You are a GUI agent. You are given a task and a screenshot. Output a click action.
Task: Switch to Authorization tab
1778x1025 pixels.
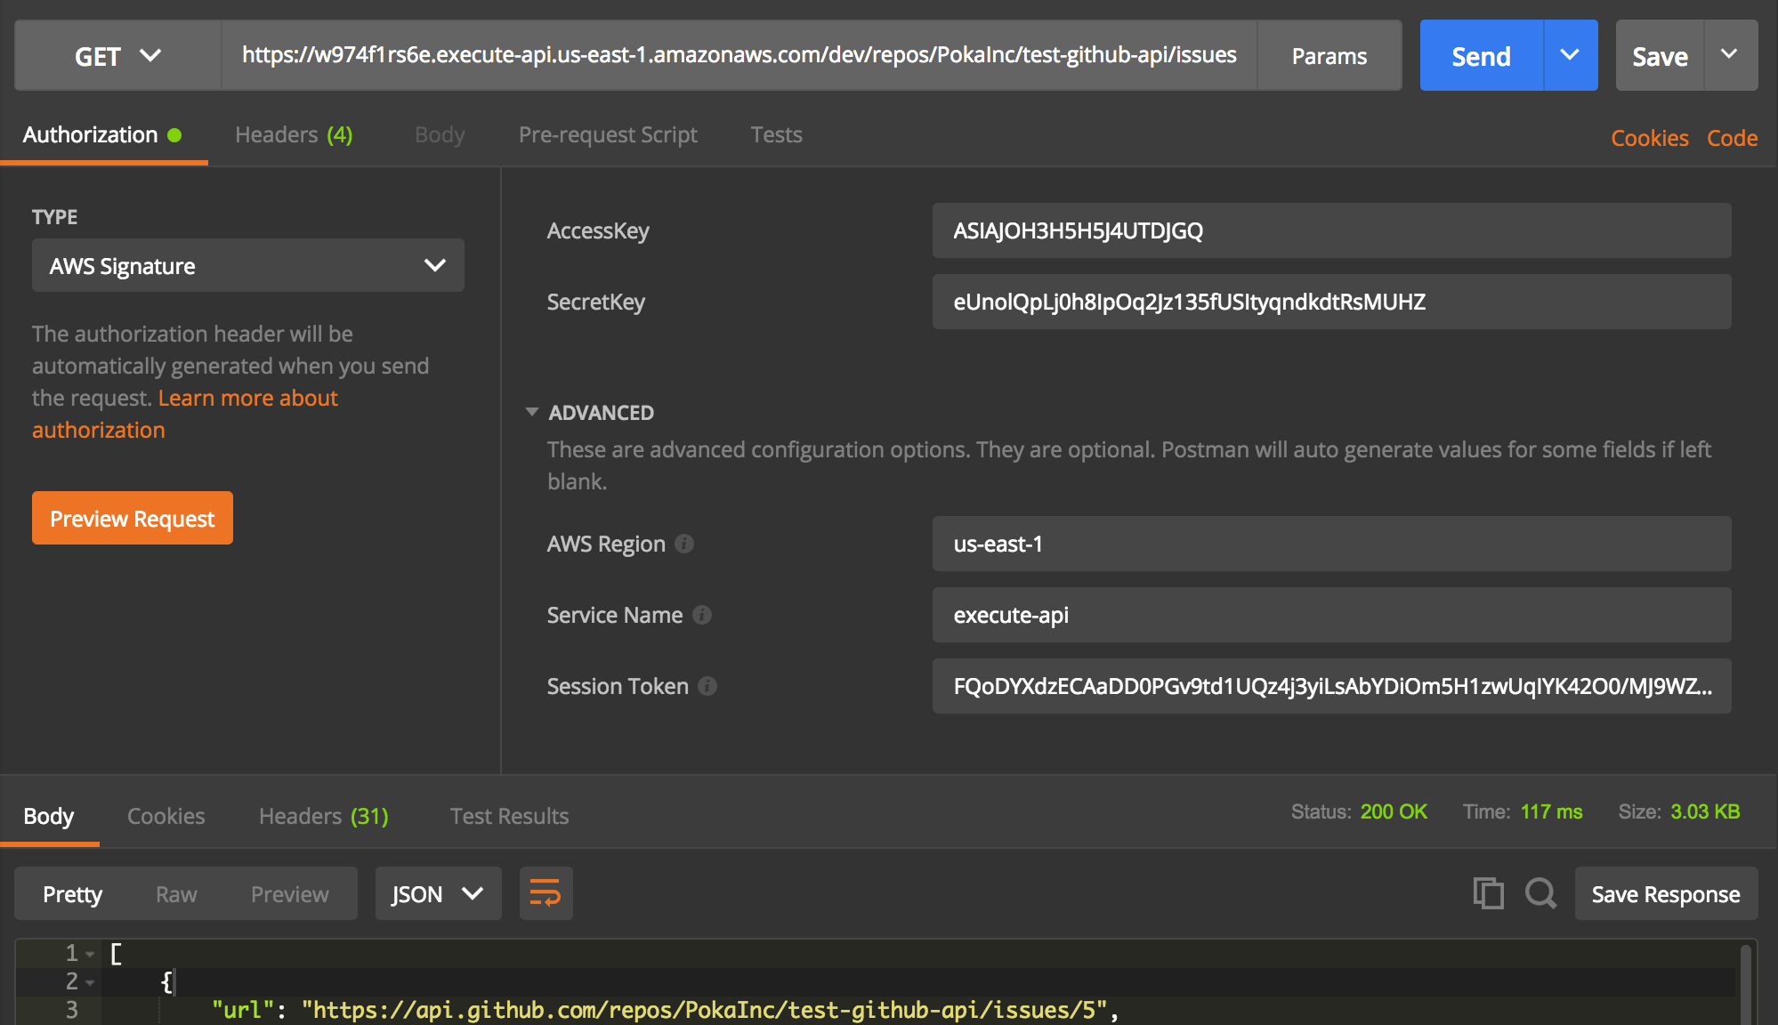click(x=102, y=135)
